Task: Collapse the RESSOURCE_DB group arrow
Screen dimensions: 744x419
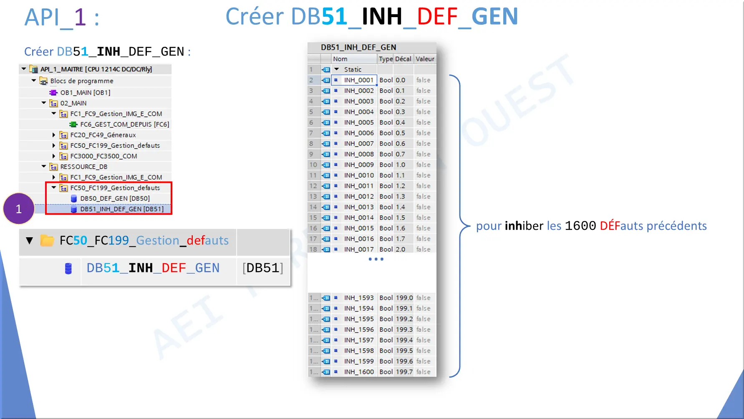Action: tap(44, 166)
